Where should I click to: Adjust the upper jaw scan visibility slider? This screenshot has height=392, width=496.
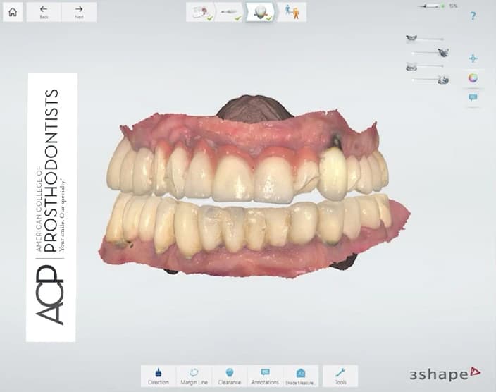click(x=430, y=39)
